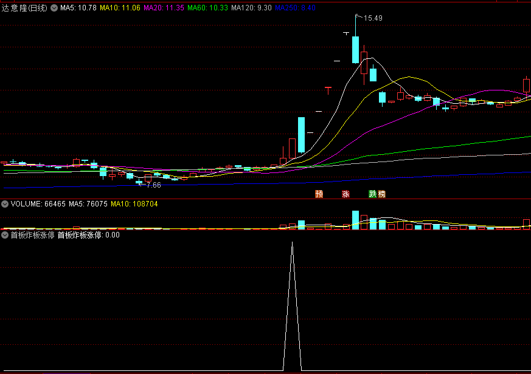Click the orange 预 event marker icon
The width and height of the screenshot is (531, 374).
(319, 194)
